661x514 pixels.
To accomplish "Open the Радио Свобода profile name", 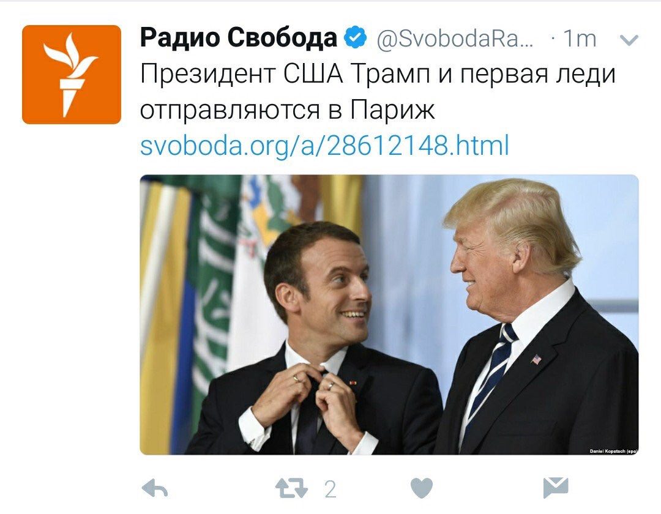I will (x=239, y=37).
